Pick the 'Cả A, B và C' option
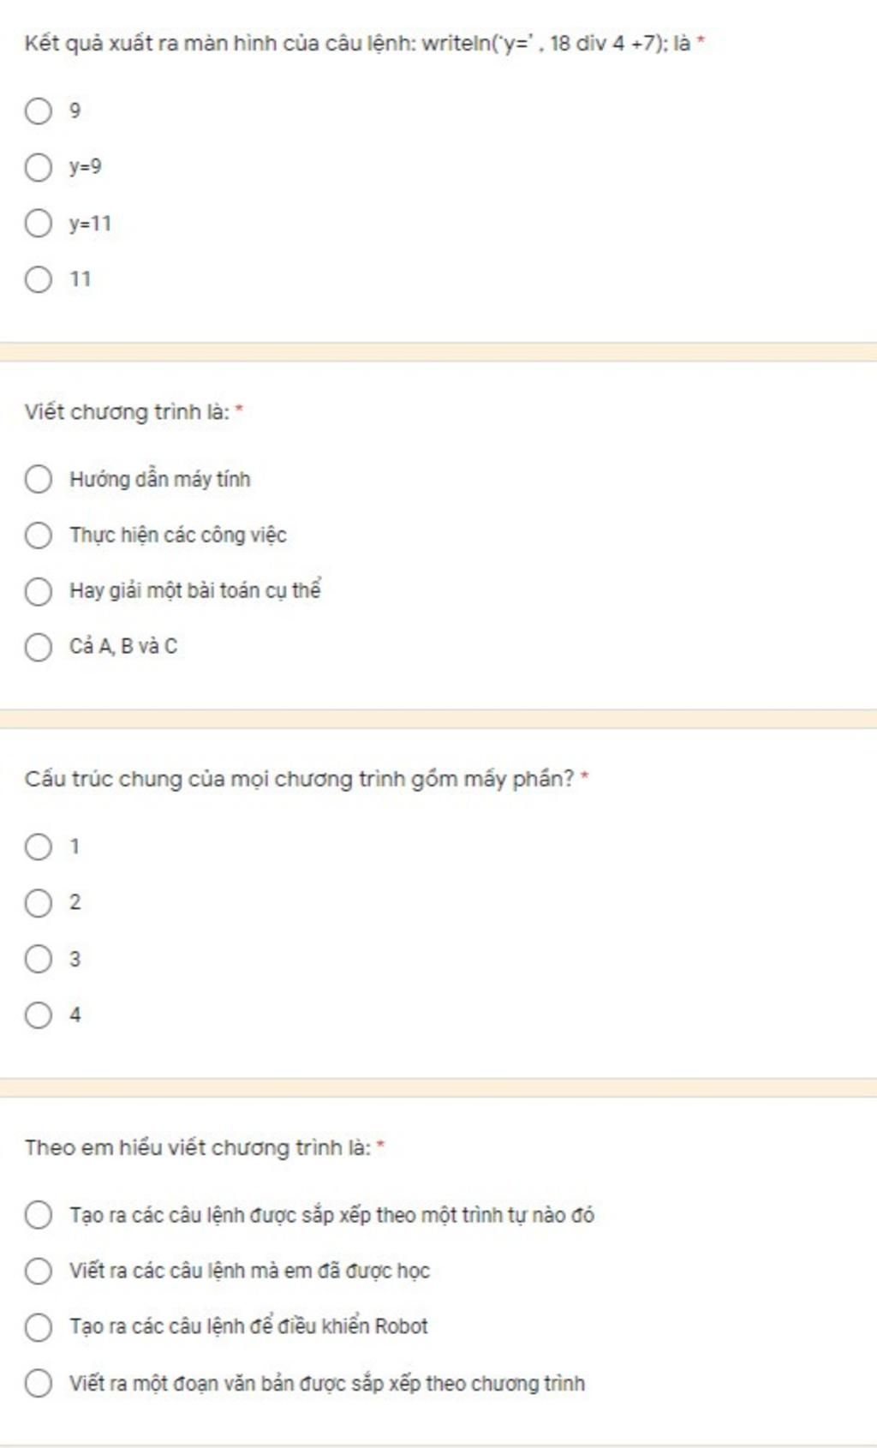 [38, 647]
